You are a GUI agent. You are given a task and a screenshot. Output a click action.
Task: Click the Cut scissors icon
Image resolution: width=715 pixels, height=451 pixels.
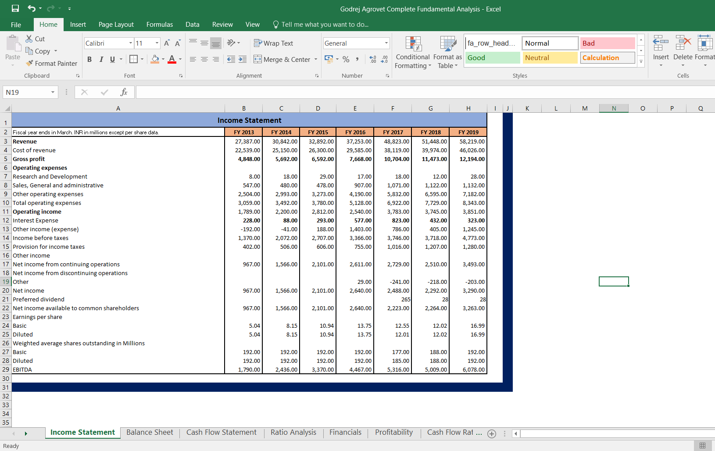(29, 39)
